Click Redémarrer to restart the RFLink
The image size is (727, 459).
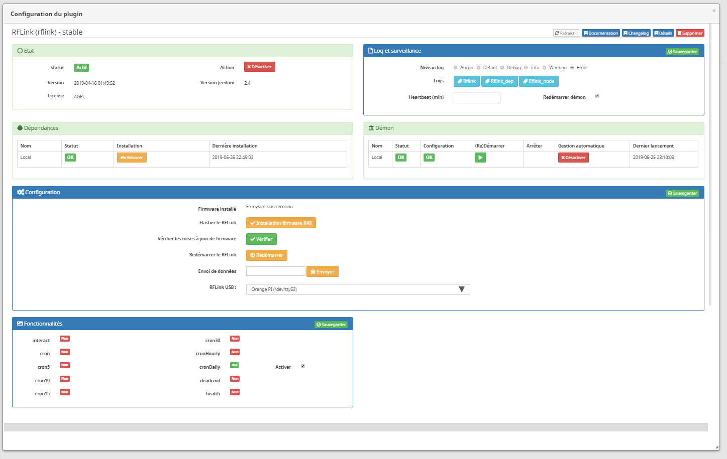[x=267, y=255]
